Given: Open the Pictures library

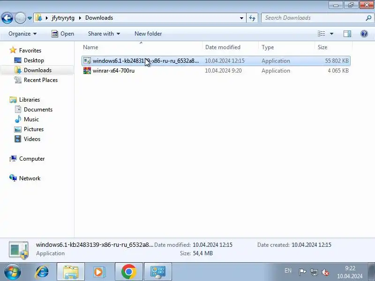Looking at the screenshot, I should coord(33,129).
